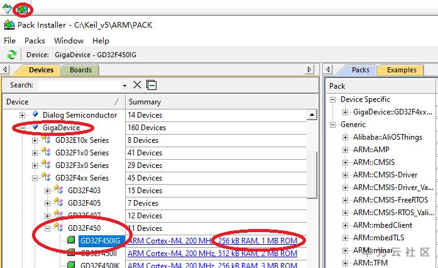Collapse the GD32F450 node
This screenshot has width=438, height=268.
(47, 228)
